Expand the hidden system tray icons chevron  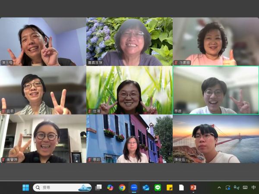(x=219, y=188)
